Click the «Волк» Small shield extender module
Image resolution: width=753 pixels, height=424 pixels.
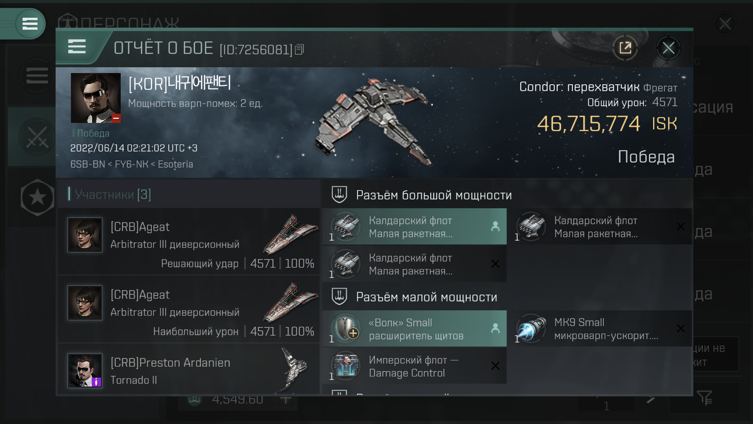pyautogui.click(x=414, y=328)
